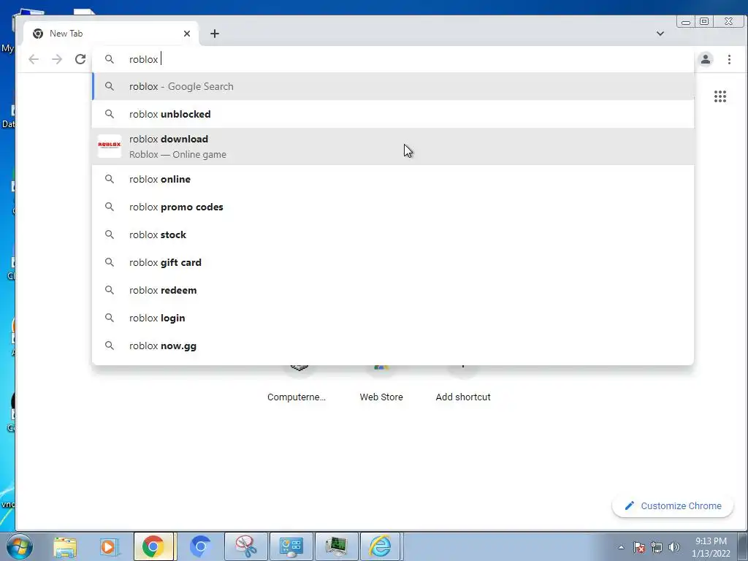Choose the roblox - Google Search suggestion
Image resolution: width=748 pixels, height=561 pixels.
[x=394, y=86]
